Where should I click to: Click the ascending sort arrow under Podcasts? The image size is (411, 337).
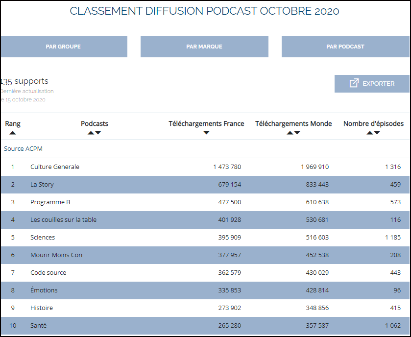[91, 133]
